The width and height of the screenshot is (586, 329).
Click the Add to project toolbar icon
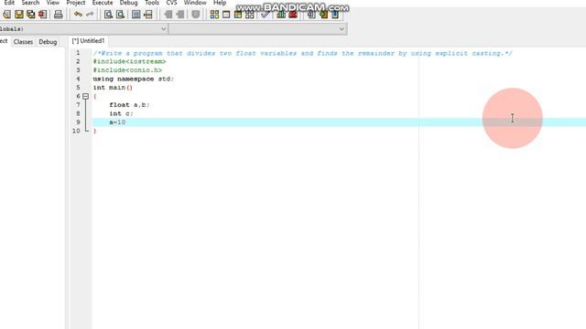(311, 15)
